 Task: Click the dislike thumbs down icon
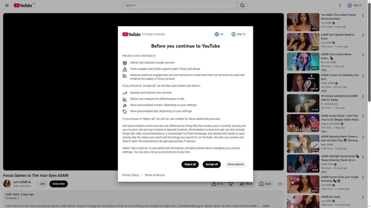(231, 184)
